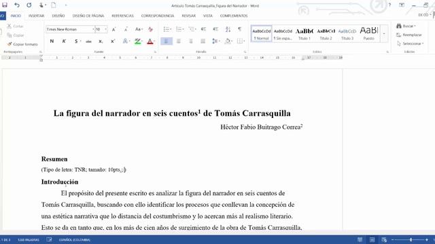Viewport: 435px width, 244px height.
Task: Open Word help question mark
Action: 389,5
